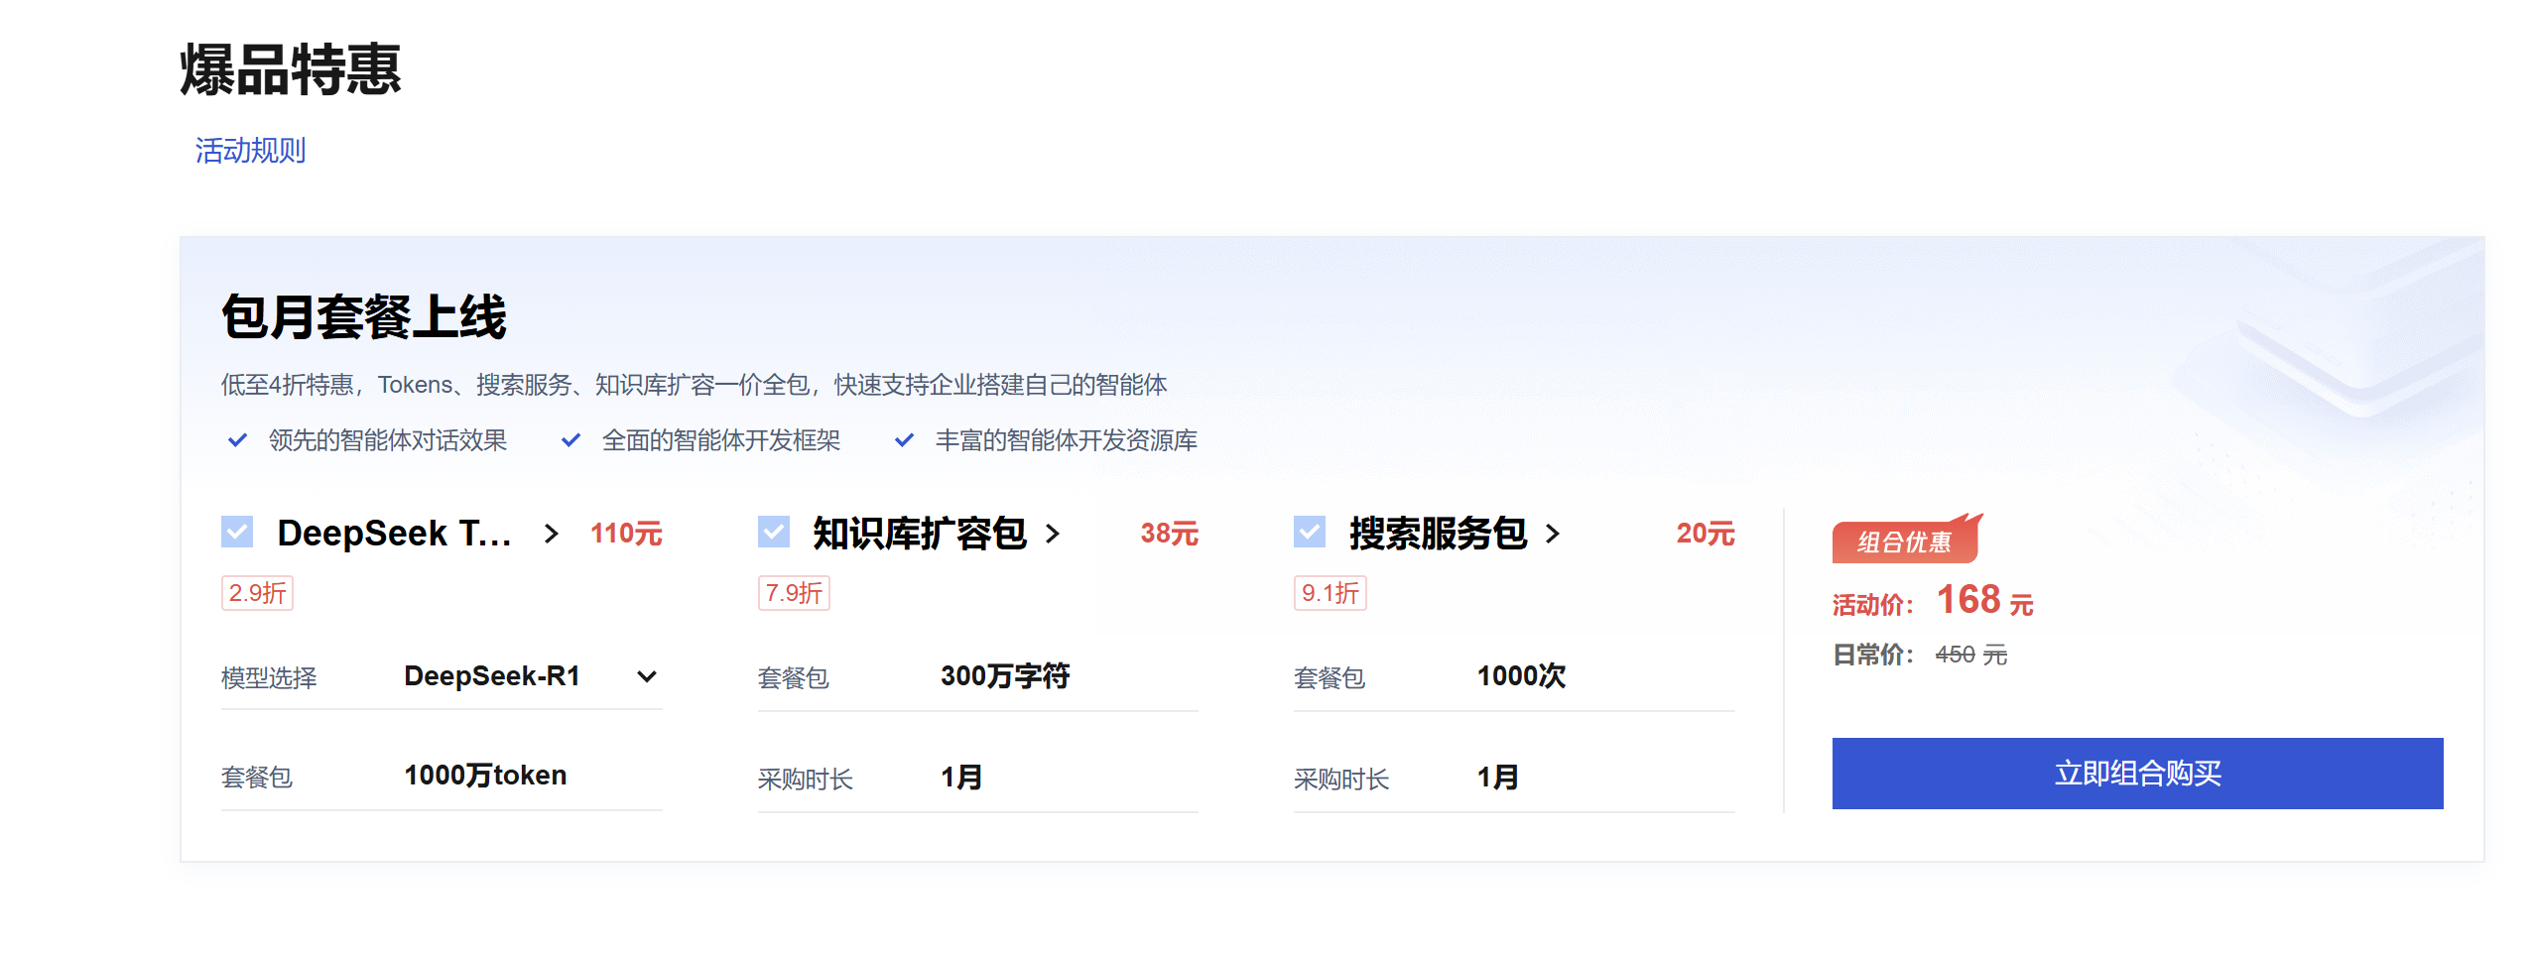Expand the chevron beside DeepSeek T...

pos(552,534)
